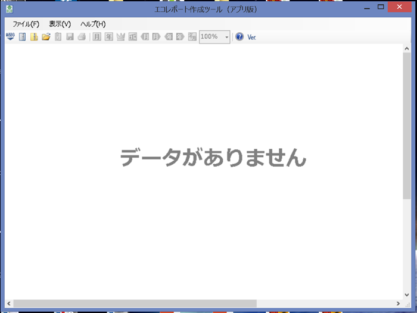
Task: Open the help question mark icon
Action: 239,37
